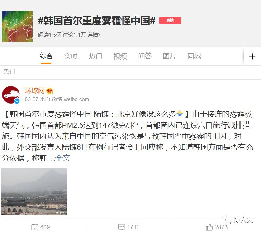Open the hazy Seoul palace photo
261x231 pixels.
[34, 192]
